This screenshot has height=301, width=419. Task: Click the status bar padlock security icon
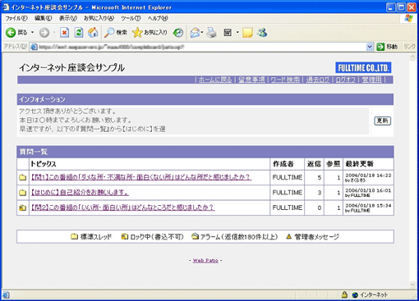pos(344,294)
